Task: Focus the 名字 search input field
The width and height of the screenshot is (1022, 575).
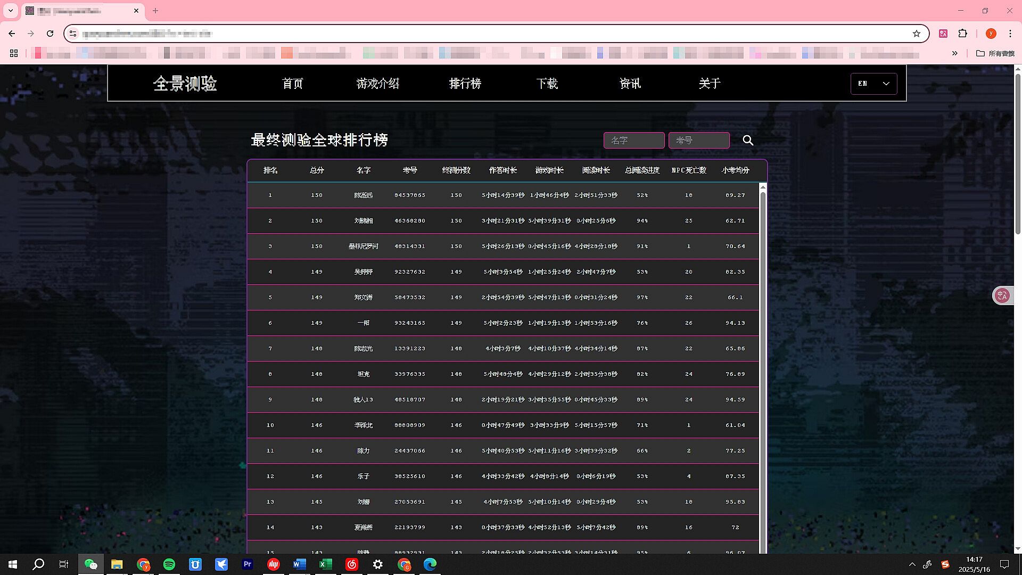Action: pyautogui.click(x=633, y=140)
